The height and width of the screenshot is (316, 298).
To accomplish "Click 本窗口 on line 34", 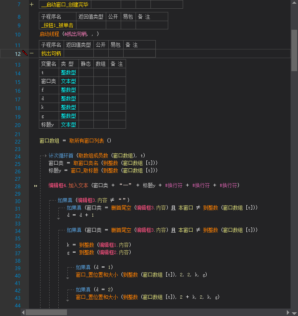I will tap(186, 230).
